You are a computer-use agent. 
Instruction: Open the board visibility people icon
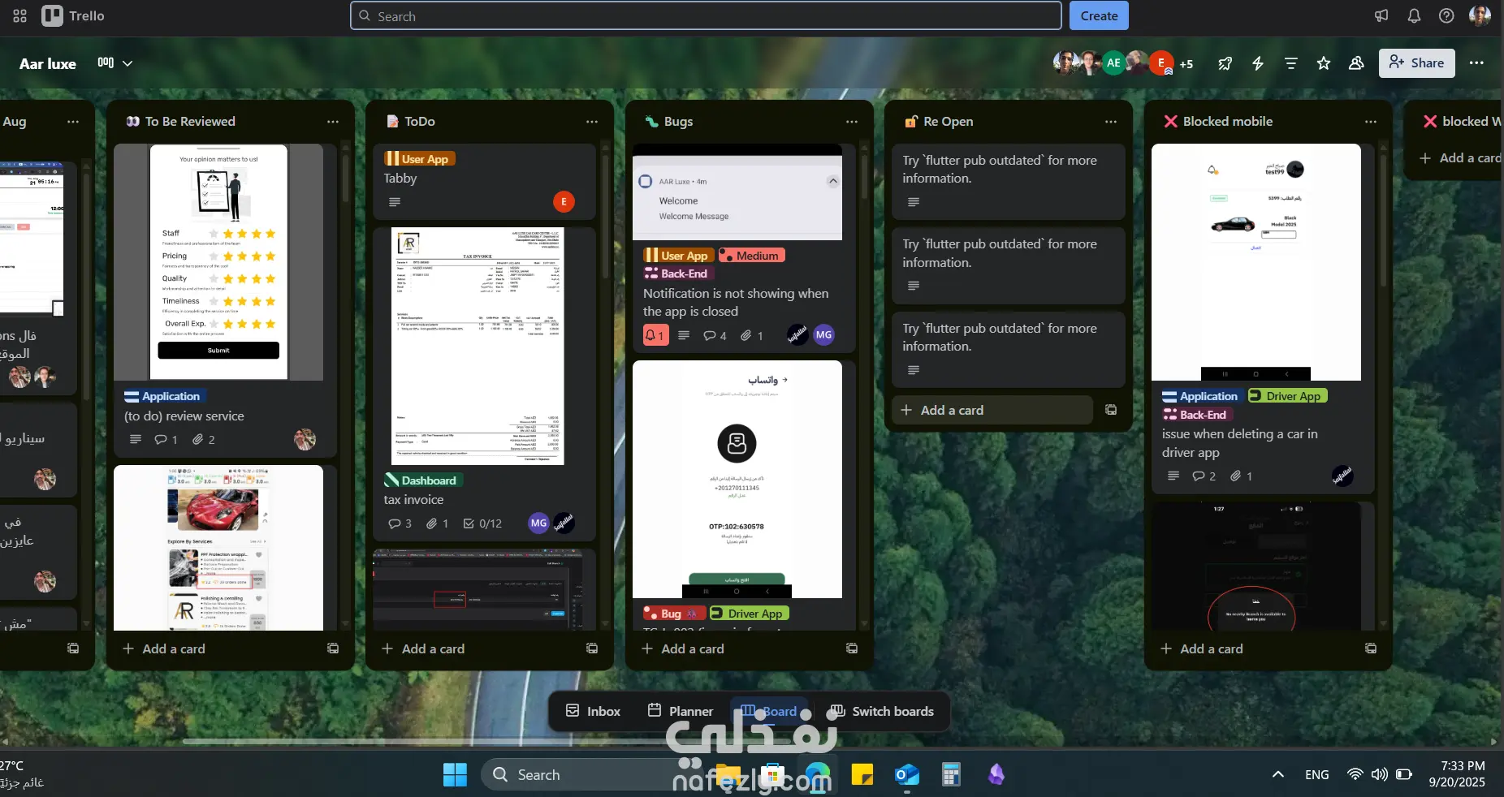(1356, 63)
